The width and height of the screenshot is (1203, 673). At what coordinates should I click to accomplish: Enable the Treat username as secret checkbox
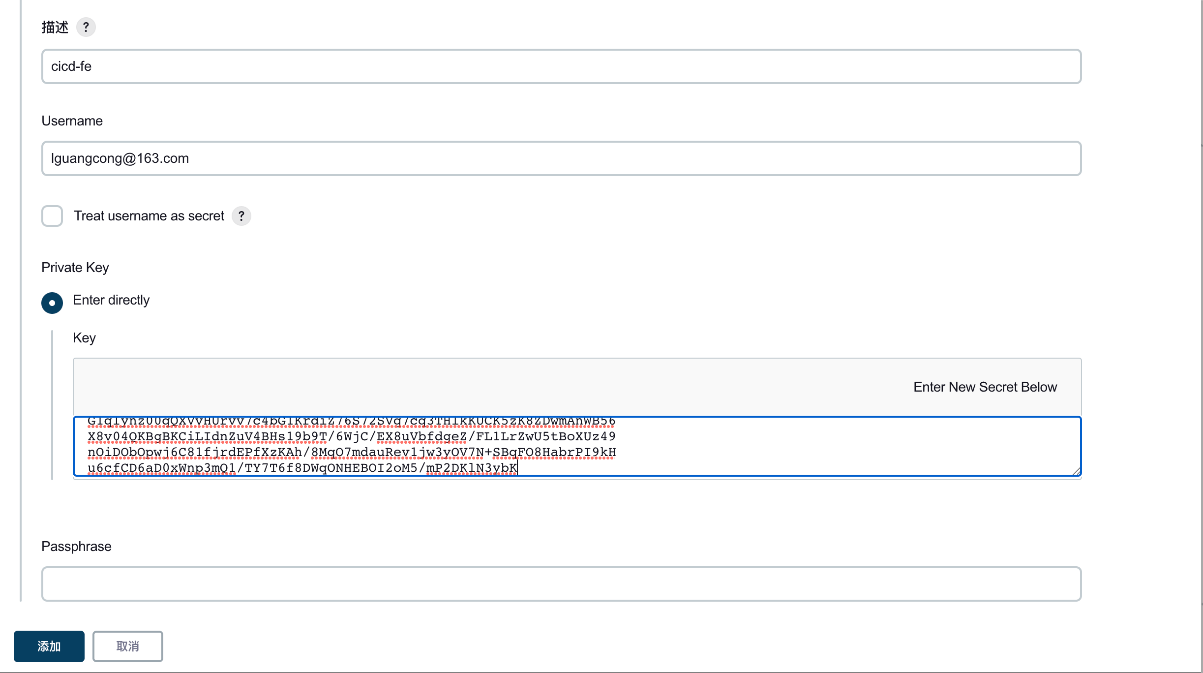pyautogui.click(x=52, y=216)
